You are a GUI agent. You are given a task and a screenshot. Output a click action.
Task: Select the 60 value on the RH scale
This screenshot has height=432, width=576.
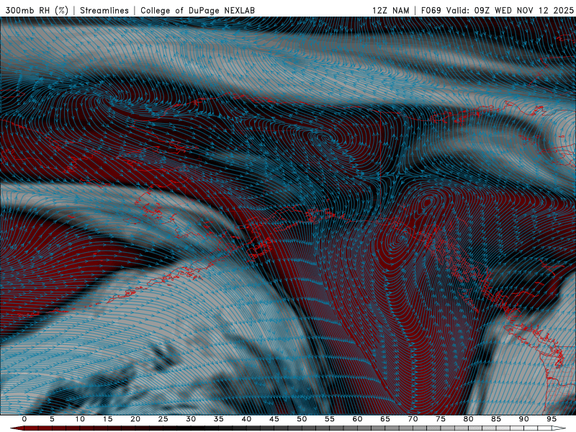[357, 419]
